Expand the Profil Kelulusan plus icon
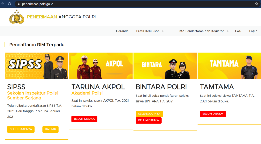The height and width of the screenshot is (144, 261). (163, 31)
